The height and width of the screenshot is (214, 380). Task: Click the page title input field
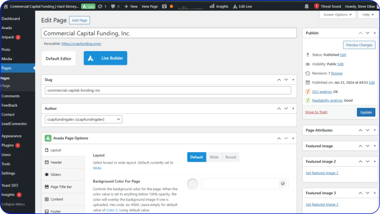[169, 33]
